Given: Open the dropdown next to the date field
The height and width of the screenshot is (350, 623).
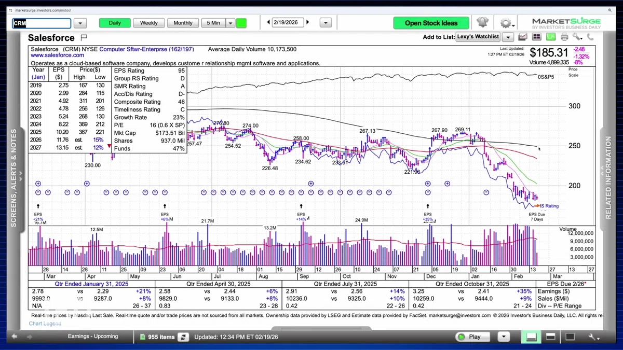Looking at the screenshot, I should (x=326, y=23).
